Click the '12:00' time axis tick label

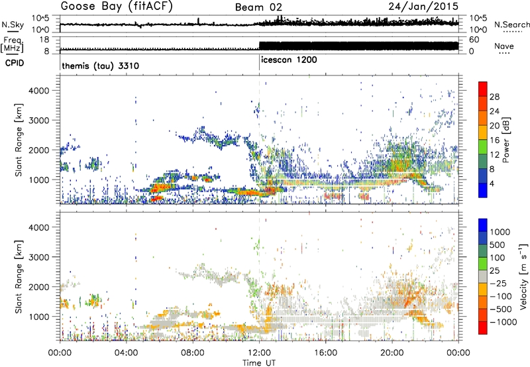click(259, 353)
